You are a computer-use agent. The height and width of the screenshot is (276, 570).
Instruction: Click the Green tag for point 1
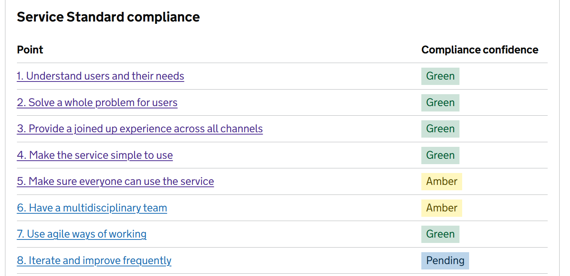440,76
